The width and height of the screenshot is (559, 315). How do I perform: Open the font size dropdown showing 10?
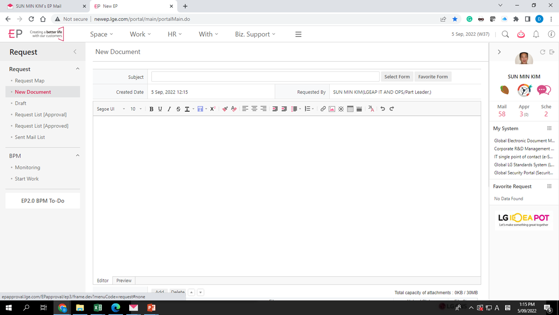[136, 109]
